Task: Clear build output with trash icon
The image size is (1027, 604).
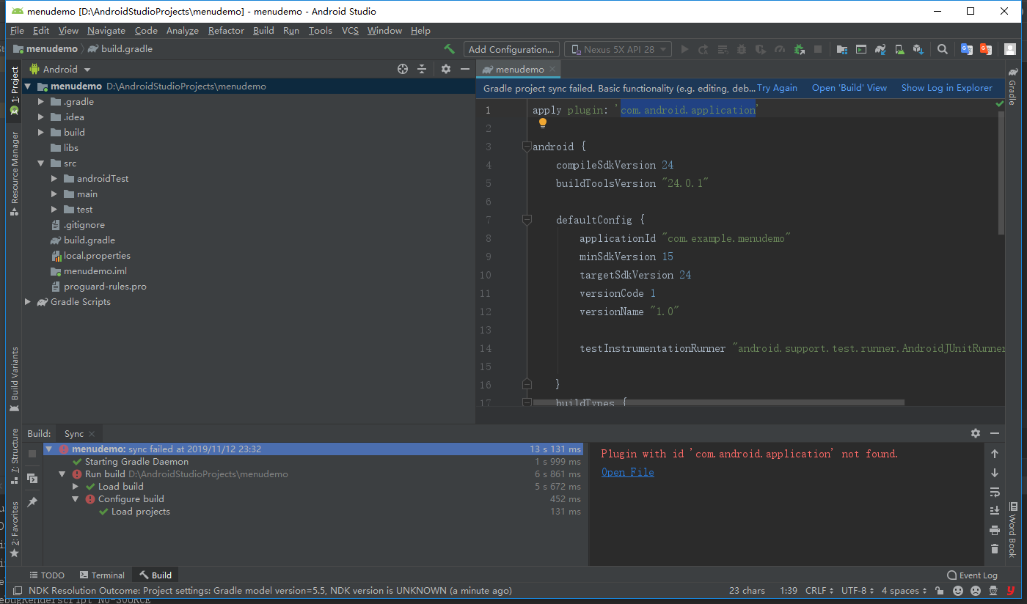Action: click(995, 549)
